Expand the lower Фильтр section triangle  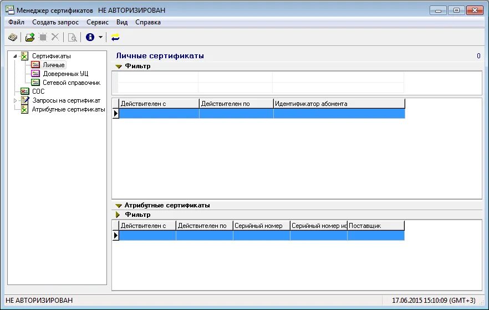point(118,215)
